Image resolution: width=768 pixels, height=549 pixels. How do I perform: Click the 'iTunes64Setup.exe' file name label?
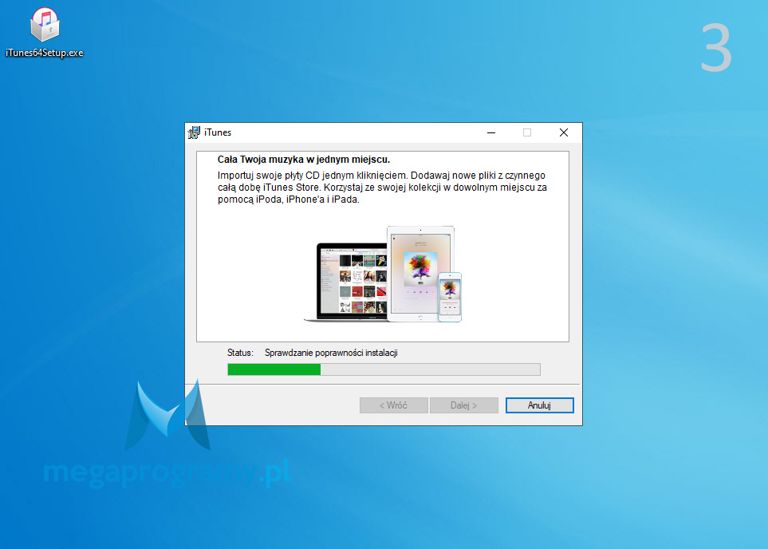point(45,53)
